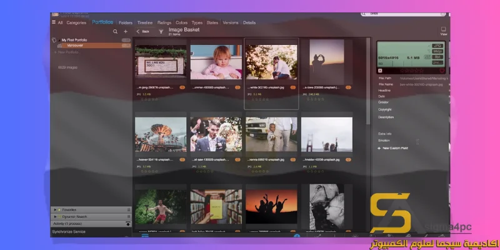Set star rating under ben-white-302160 photo
Viewport: 500px width, 250px height.
click(260, 99)
